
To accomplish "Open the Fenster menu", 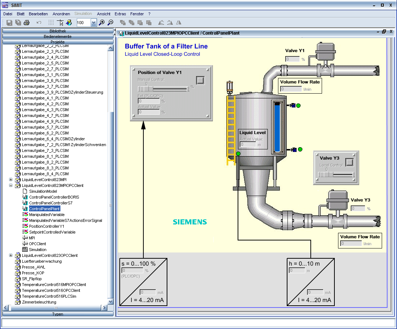I will [x=137, y=14].
